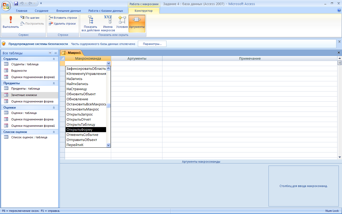The height and width of the screenshot is (214, 342).
Task: Toggle Имена макросов column
Action: point(108,24)
